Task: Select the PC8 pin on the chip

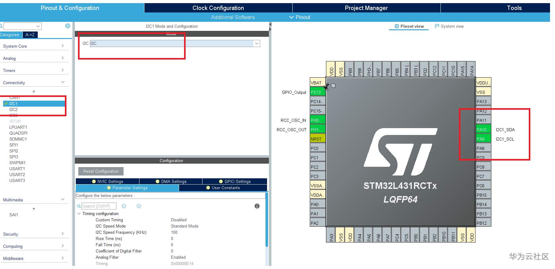Action: tap(484, 167)
